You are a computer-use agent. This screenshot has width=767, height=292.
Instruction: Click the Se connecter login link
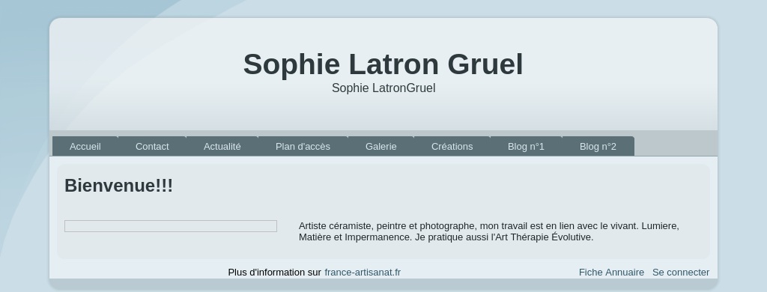pyautogui.click(x=681, y=273)
